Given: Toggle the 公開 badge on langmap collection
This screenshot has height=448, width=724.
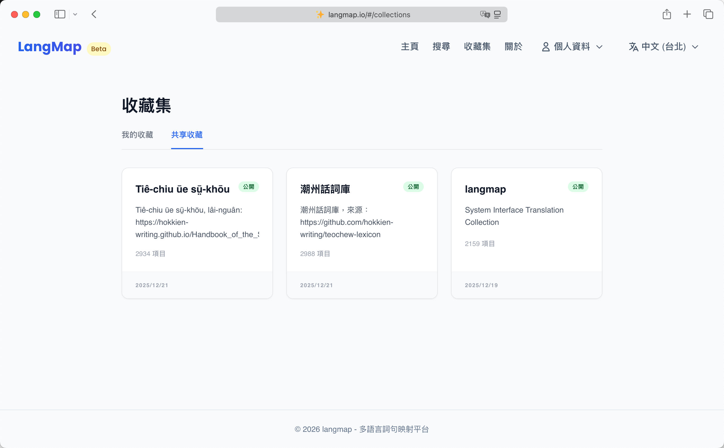Looking at the screenshot, I should 578,187.
